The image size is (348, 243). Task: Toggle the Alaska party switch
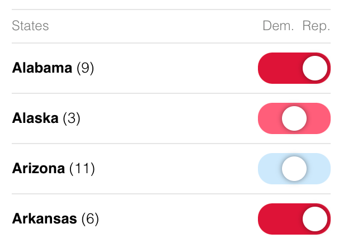click(294, 118)
